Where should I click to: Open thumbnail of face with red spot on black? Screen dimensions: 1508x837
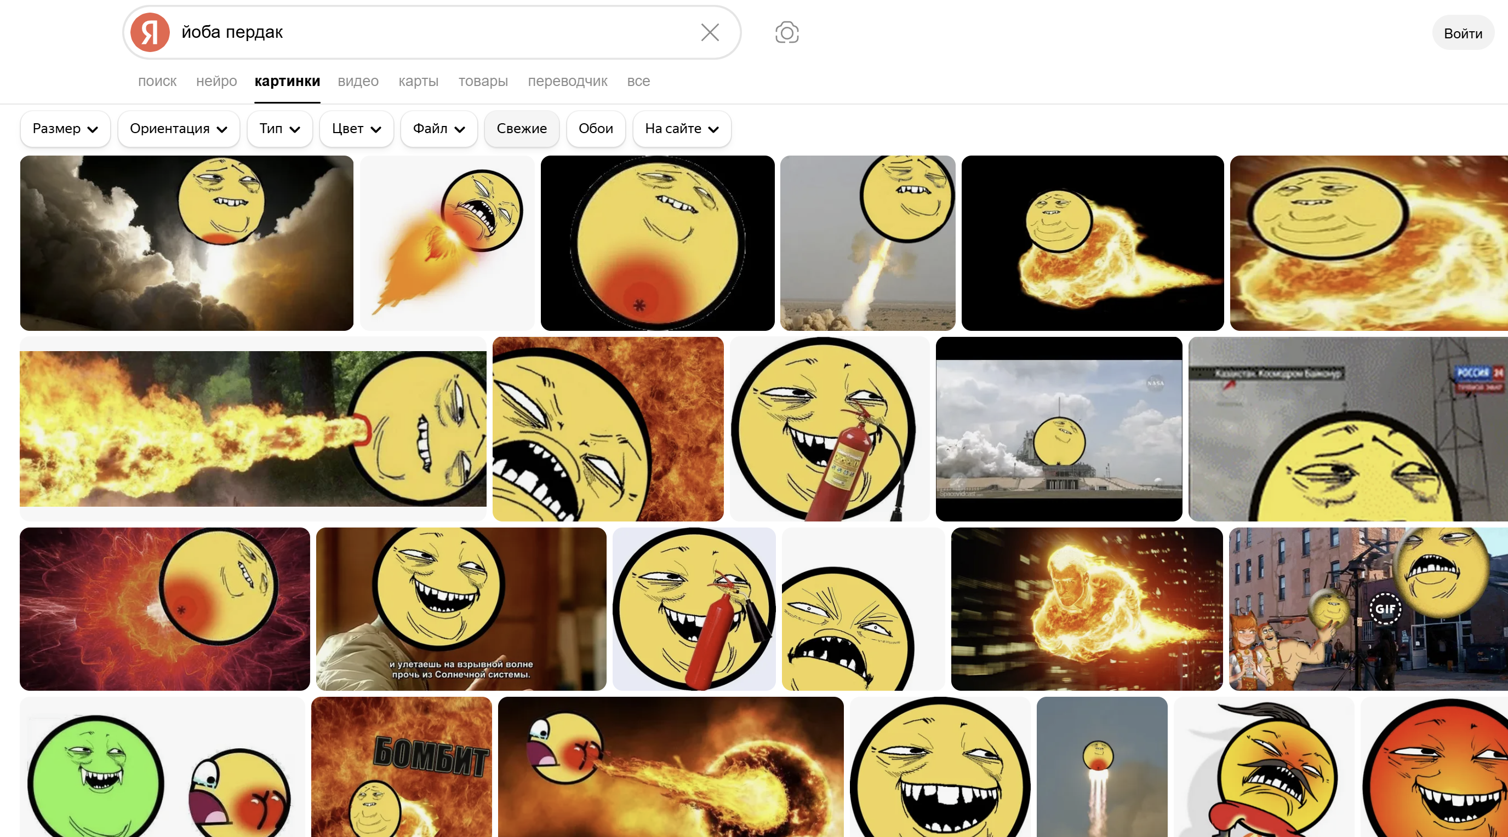pyautogui.click(x=657, y=243)
